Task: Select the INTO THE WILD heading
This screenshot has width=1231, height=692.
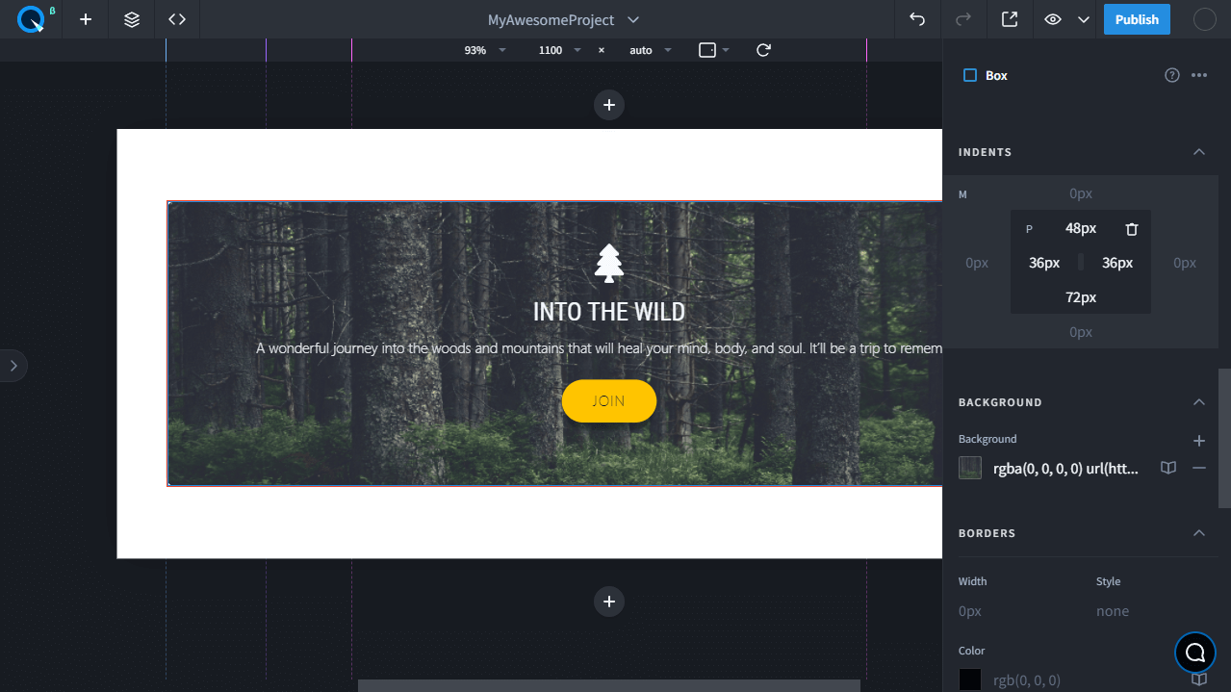Action: point(609,312)
